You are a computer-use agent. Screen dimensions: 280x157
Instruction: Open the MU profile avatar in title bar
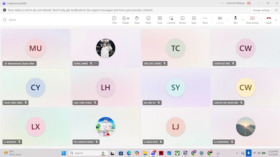(249, 3)
